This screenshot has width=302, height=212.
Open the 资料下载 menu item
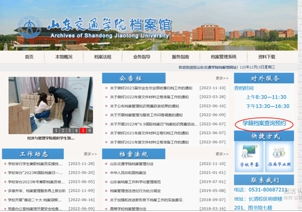click(x=267, y=57)
